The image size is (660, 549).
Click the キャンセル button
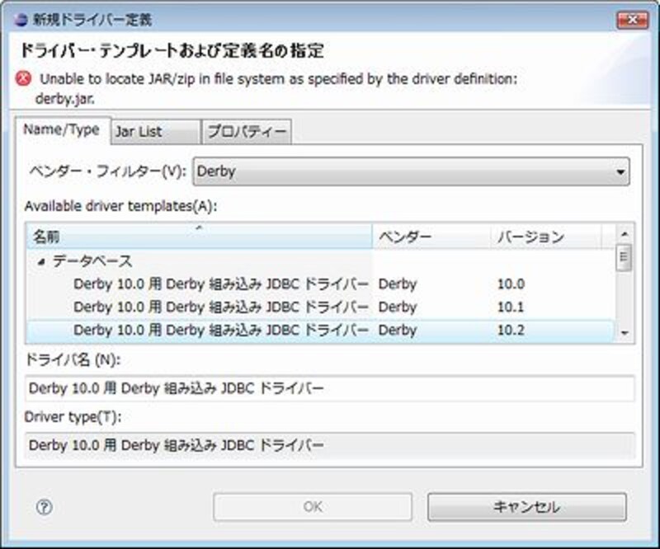(527, 507)
